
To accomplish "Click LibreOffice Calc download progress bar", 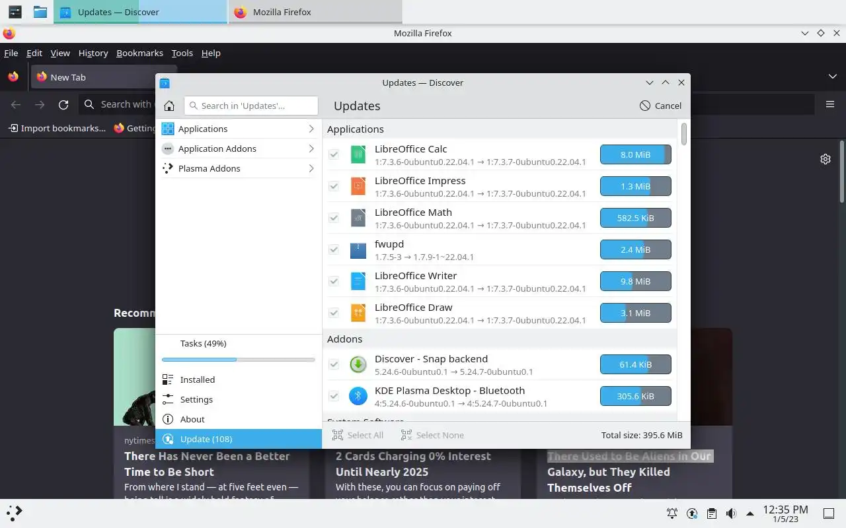I will click(x=635, y=154).
